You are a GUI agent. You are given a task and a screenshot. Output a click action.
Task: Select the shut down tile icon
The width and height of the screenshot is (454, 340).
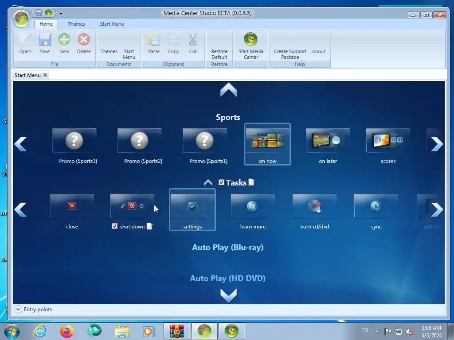pyautogui.click(x=132, y=206)
